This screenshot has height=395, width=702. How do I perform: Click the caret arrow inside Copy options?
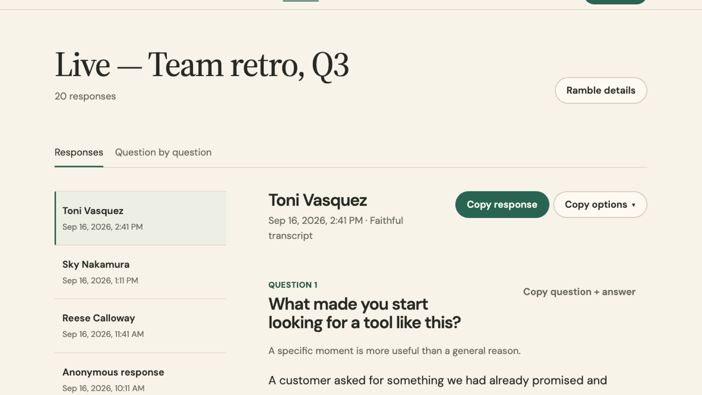[634, 205]
